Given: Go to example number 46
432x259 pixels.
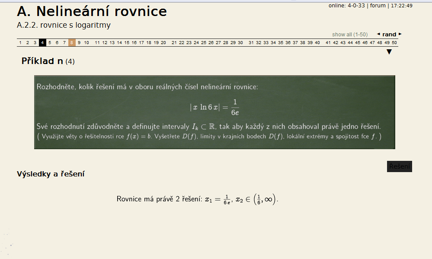Looking at the screenshot, I should click(365, 42).
